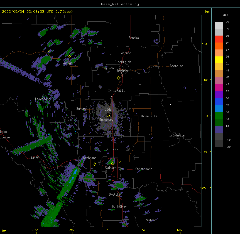Click the Sylvan label
The height and width of the screenshot is (234, 240).
point(109,68)
